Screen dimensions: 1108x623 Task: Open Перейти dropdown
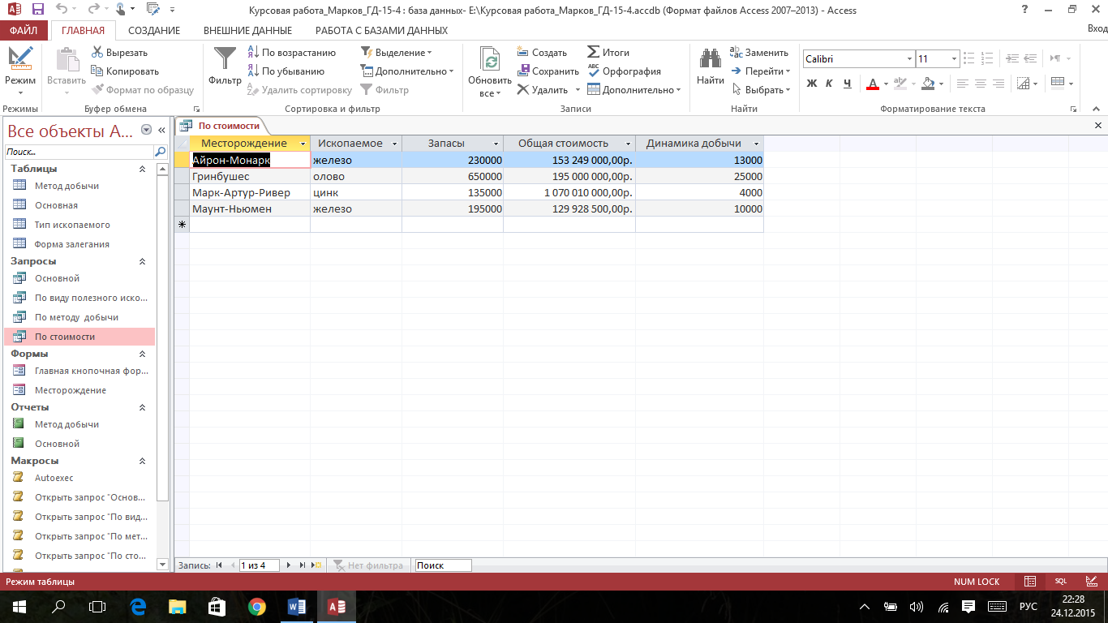pos(761,71)
